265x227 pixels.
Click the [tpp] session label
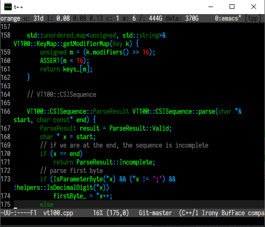click(x=253, y=18)
